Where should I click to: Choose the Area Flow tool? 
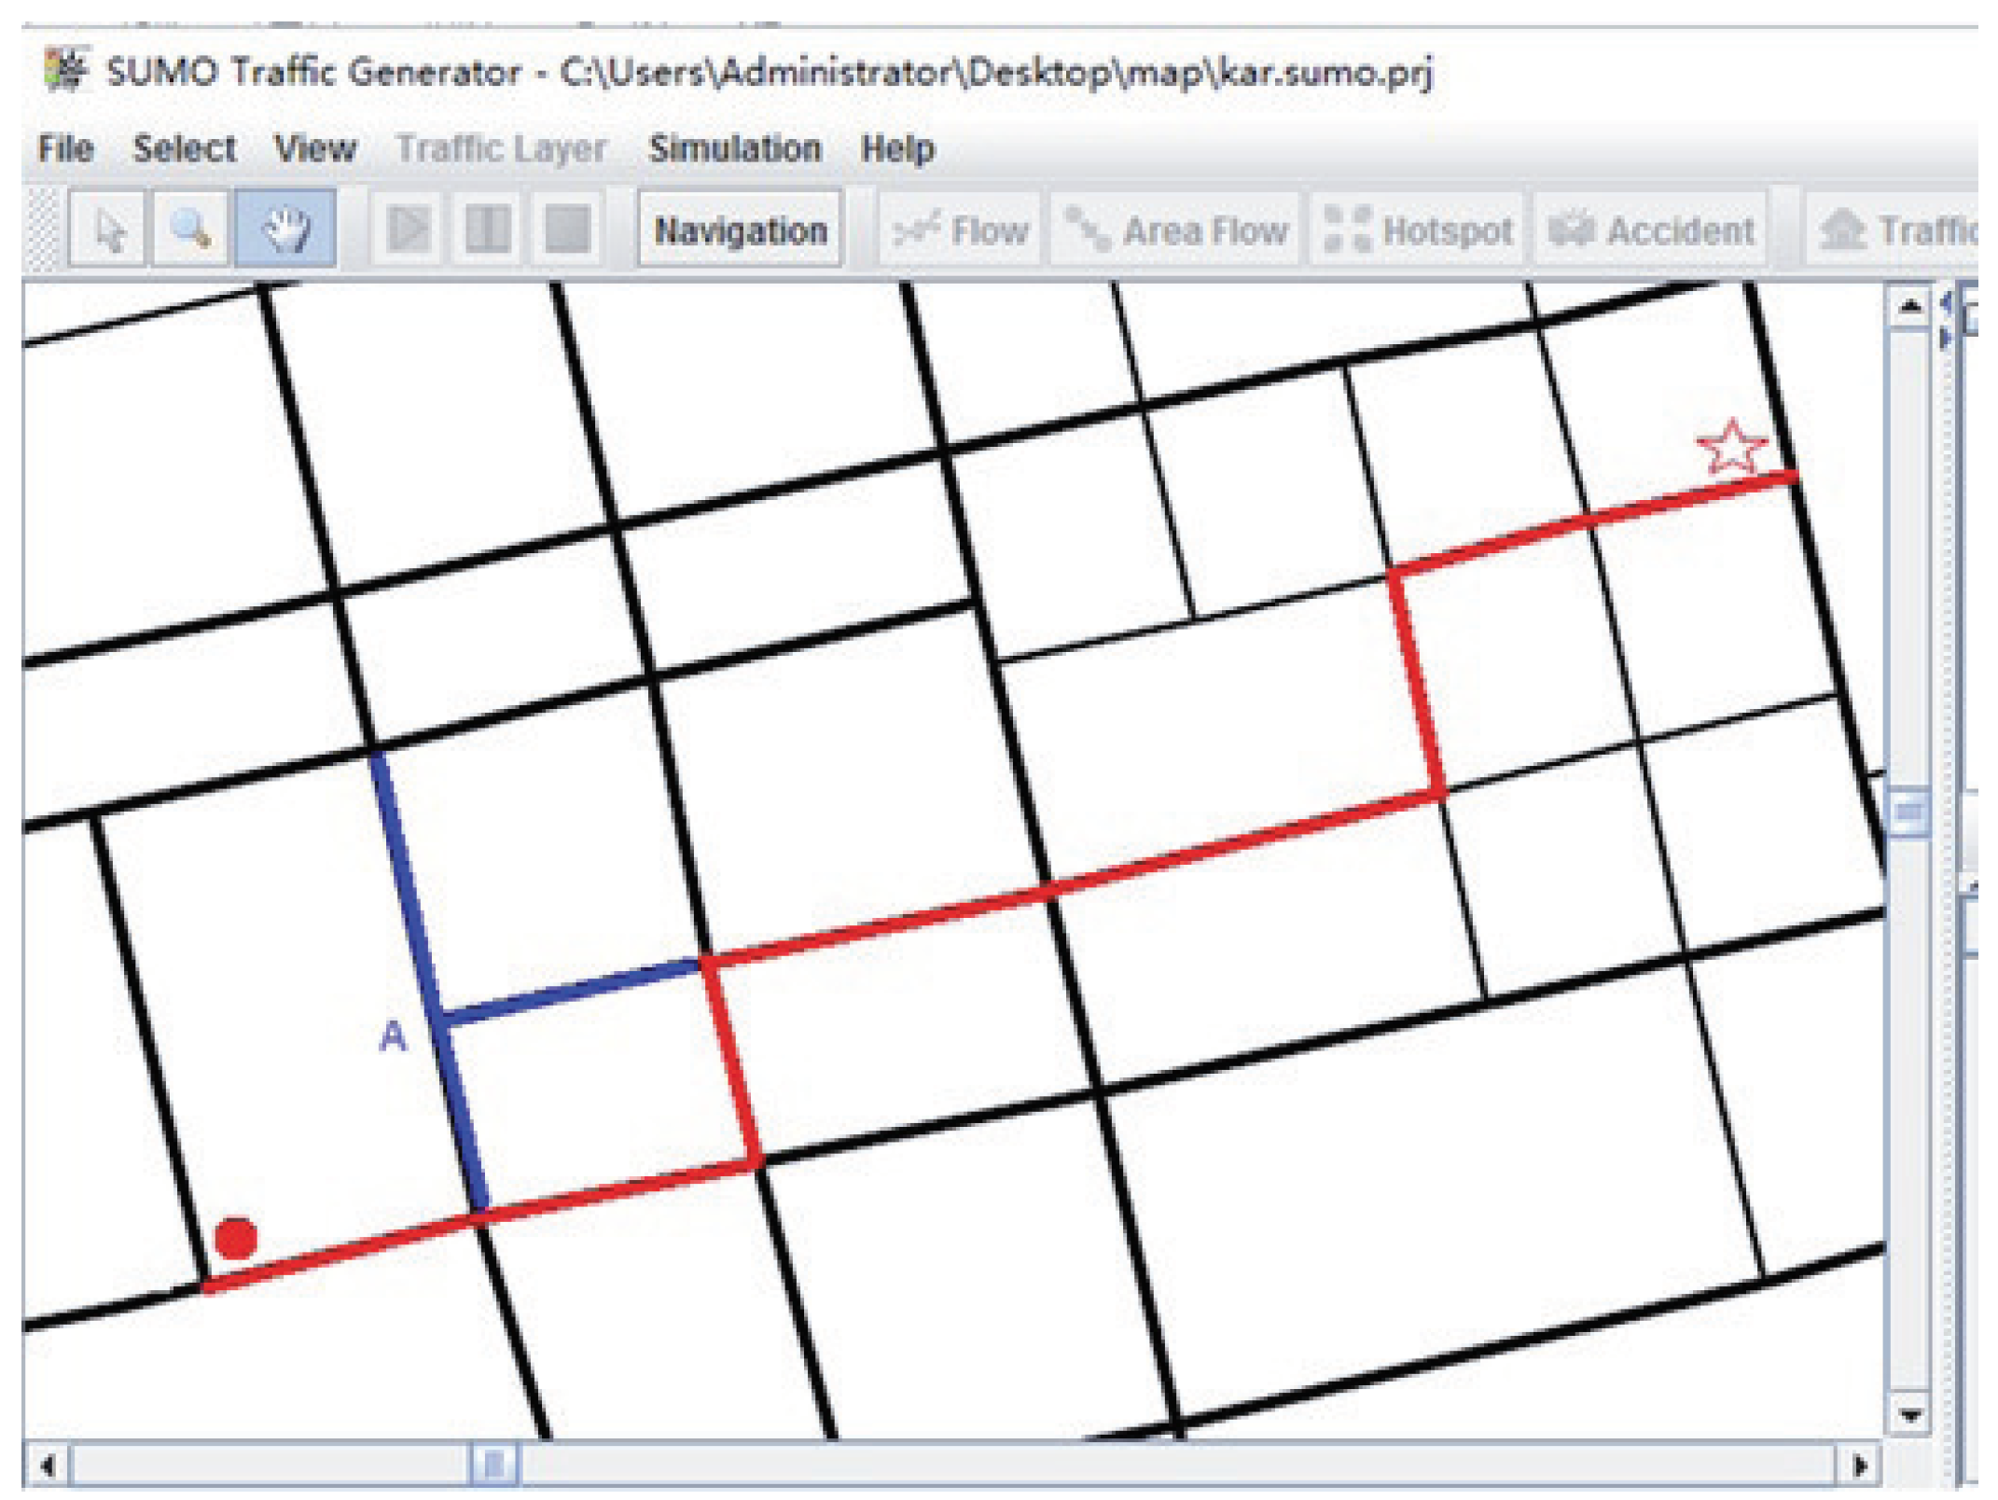pos(1176,230)
